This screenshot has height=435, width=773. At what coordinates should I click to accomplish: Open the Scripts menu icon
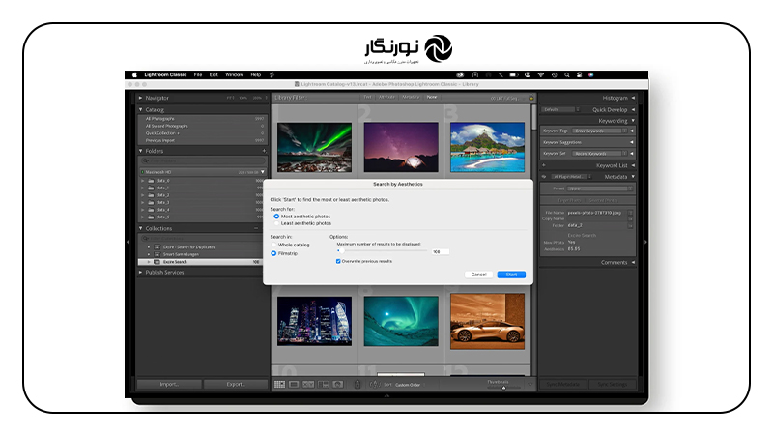[272, 75]
